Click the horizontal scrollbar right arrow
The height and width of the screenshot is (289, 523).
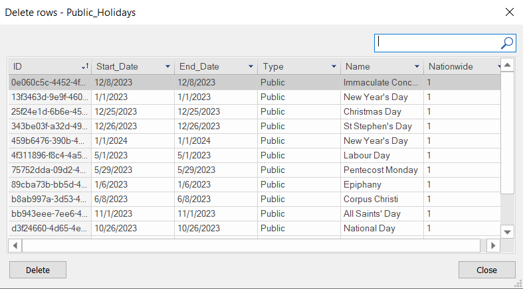(492, 245)
